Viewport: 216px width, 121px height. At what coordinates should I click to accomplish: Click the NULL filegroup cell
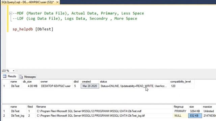[180, 116]
